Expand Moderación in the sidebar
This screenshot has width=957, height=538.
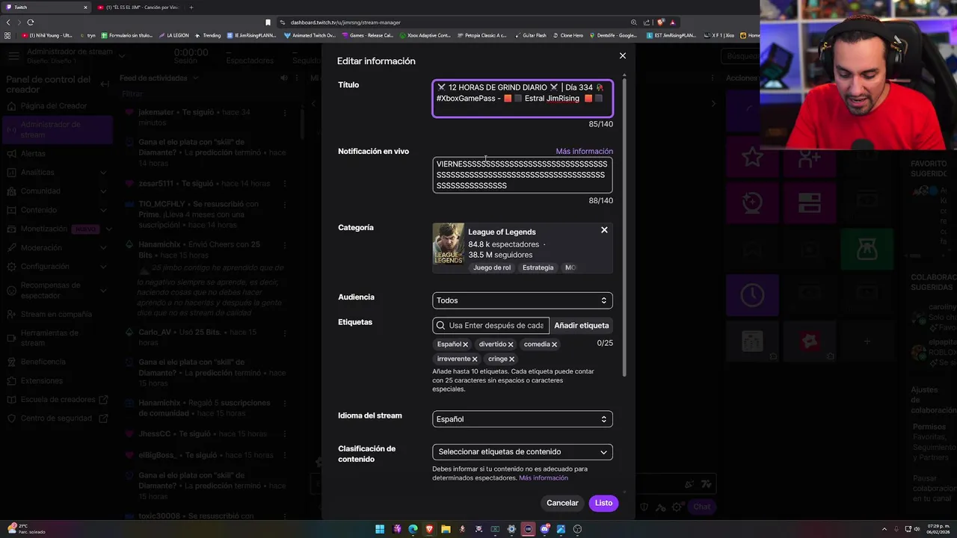(102, 248)
